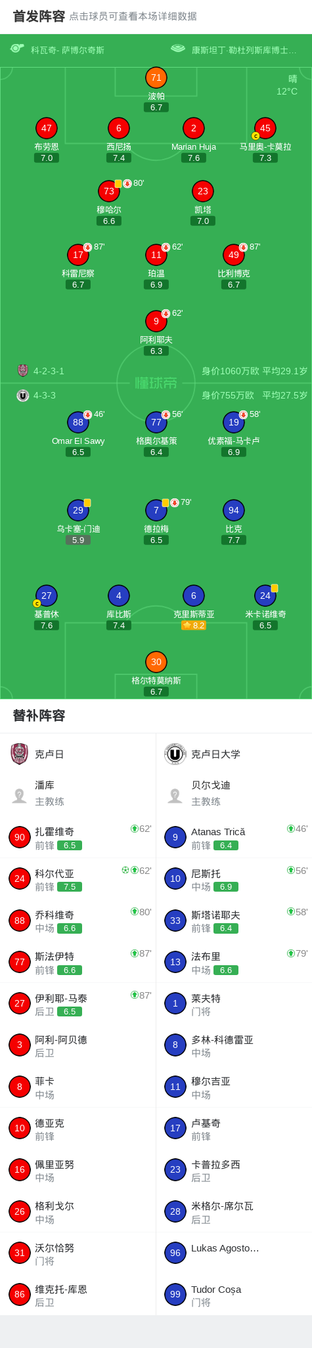Tap the stadium icon
312x1348 pixels.
point(178,49)
